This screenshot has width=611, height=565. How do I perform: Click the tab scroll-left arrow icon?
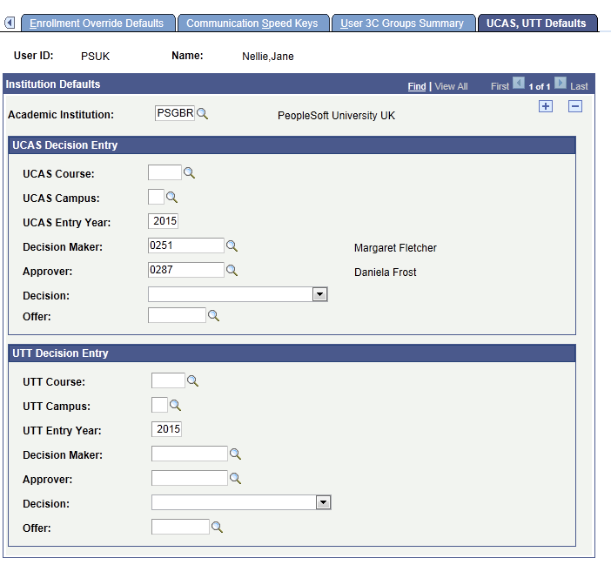[10, 23]
